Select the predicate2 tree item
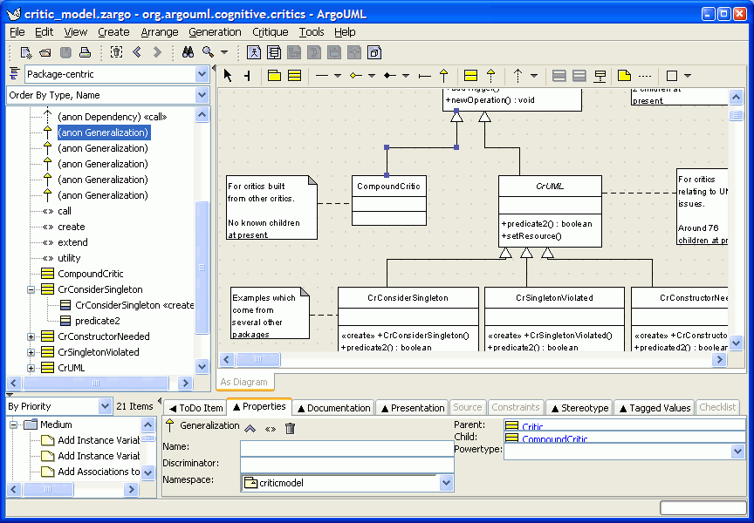 coord(98,321)
